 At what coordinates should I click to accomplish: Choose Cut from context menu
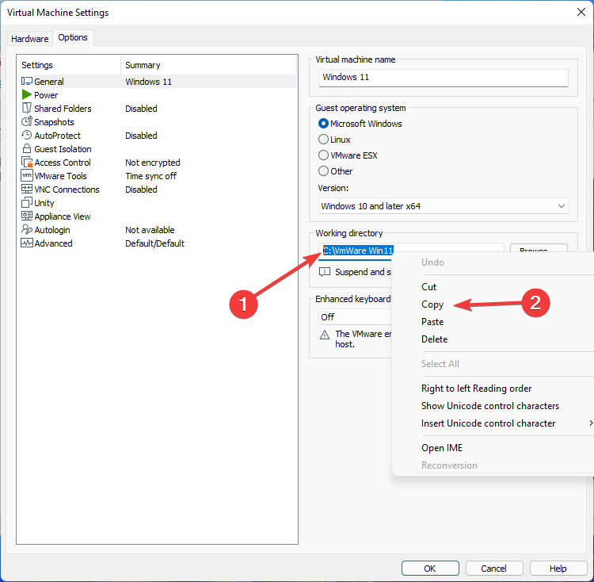pos(428,287)
